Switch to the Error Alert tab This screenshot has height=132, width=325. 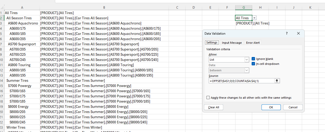coord(253,43)
